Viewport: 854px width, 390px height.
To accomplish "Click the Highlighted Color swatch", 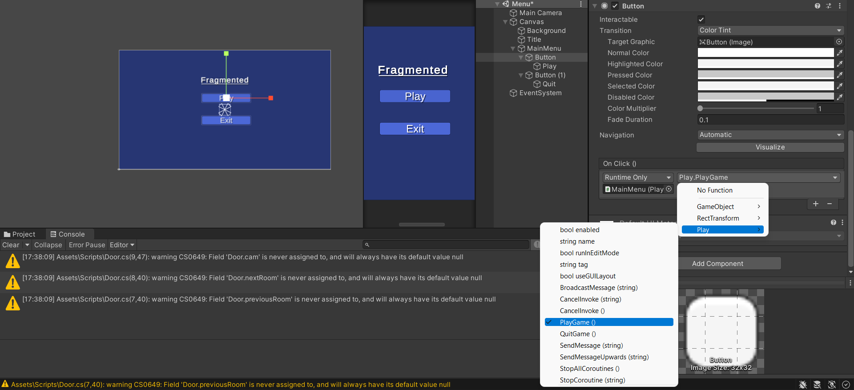I will tap(765, 64).
